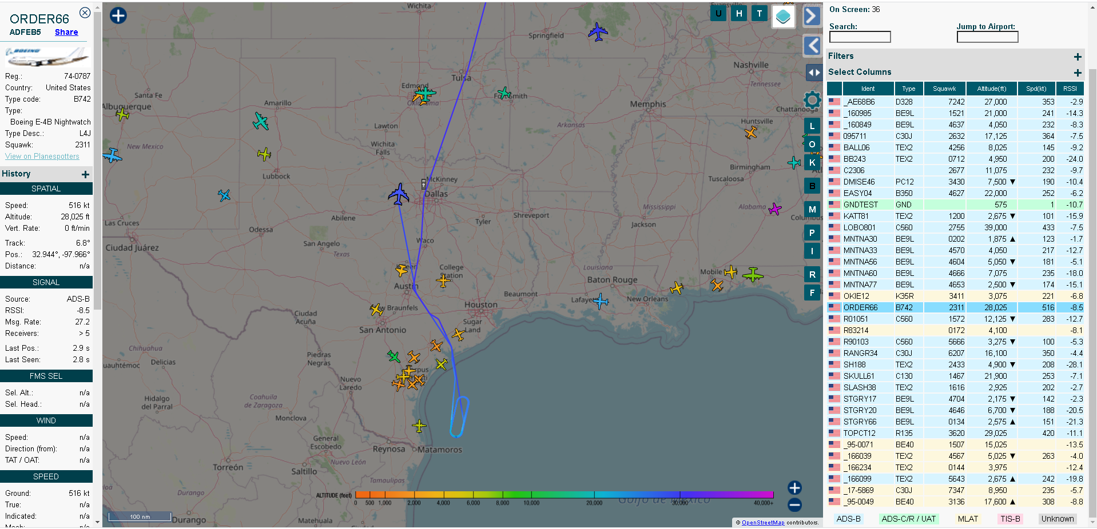The width and height of the screenshot is (1097, 529).
Task: Open the settings gear on map
Action: (812, 101)
